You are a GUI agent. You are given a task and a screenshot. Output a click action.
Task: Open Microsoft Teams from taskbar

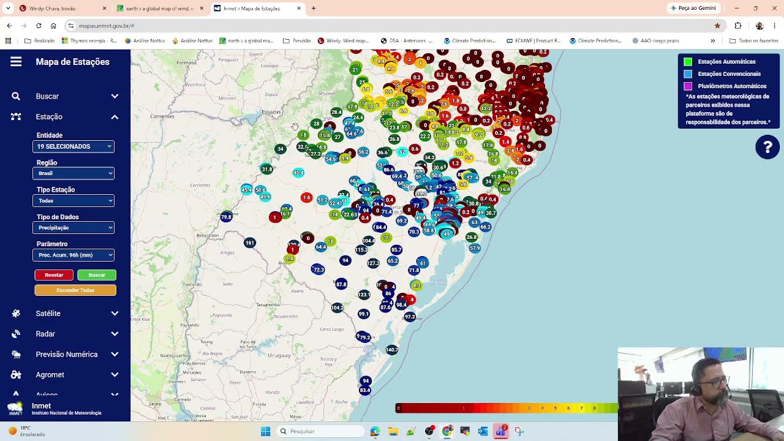[501, 431]
